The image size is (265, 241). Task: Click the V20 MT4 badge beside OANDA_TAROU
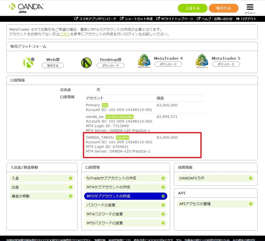pos(123,138)
